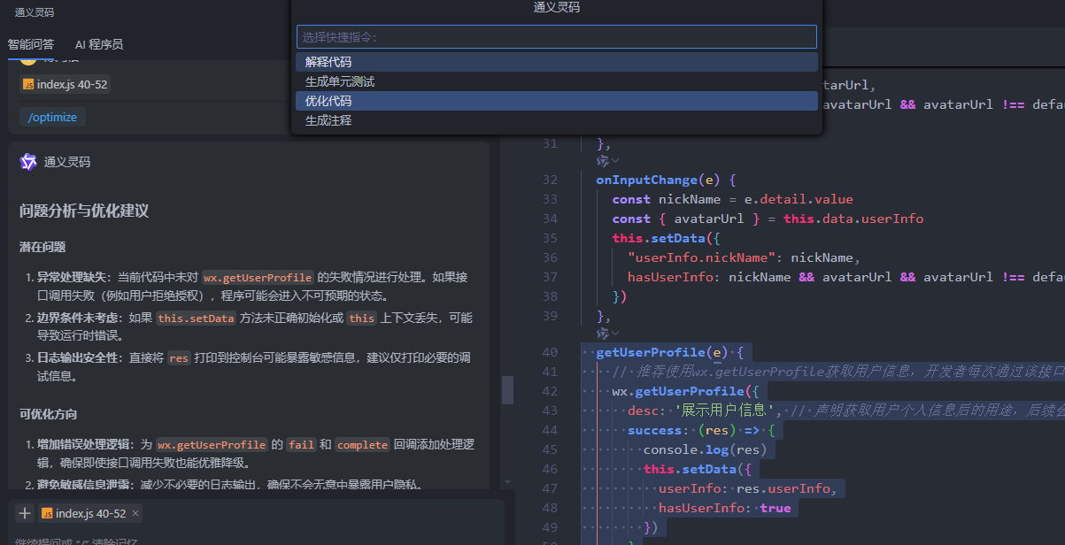Focus the 选择快捷指令 input field
The width and height of the screenshot is (1065, 545).
[556, 37]
